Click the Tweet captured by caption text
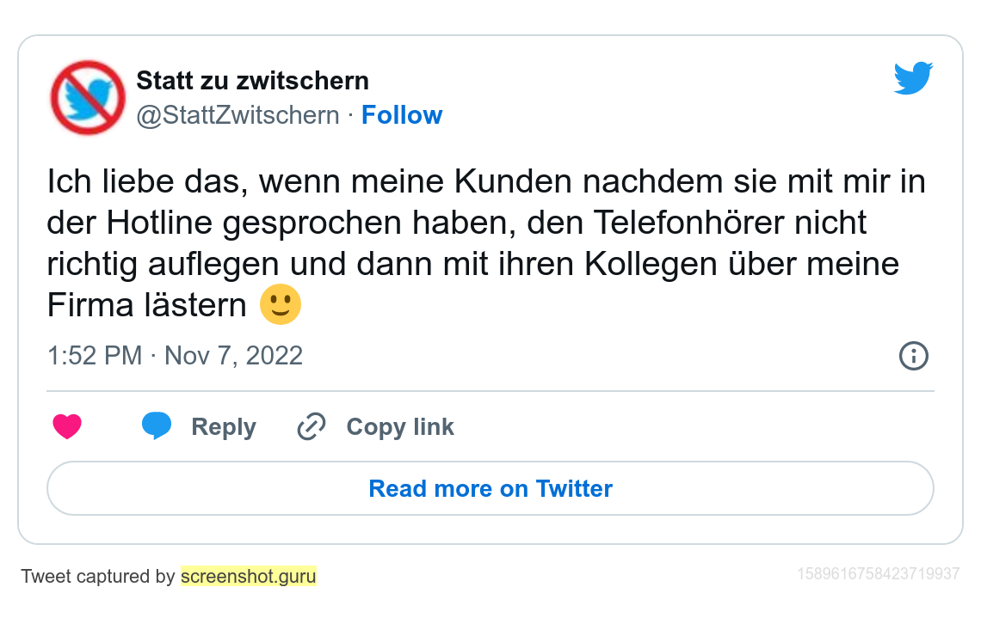 (x=98, y=576)
